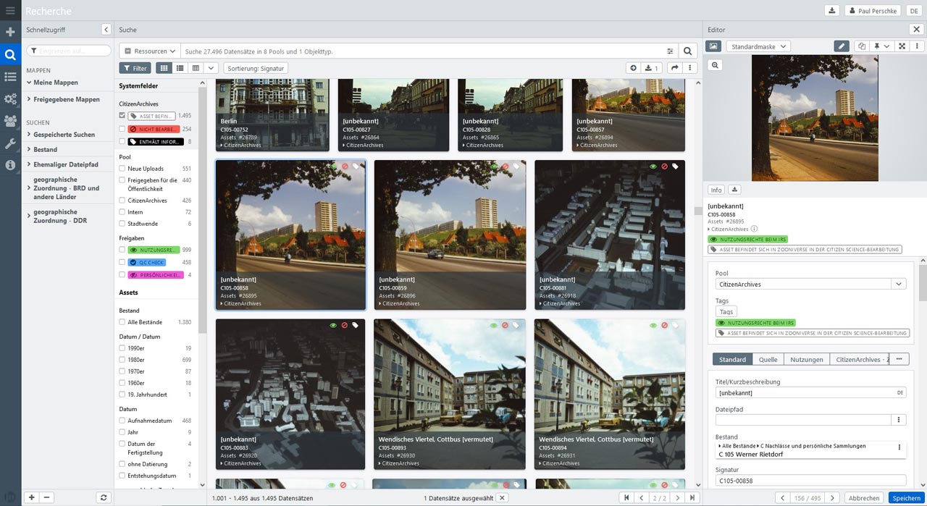Screen dimensions: 927x506
Task: Open the pin dropdown in editor toolbar
Action: (881, 46)
